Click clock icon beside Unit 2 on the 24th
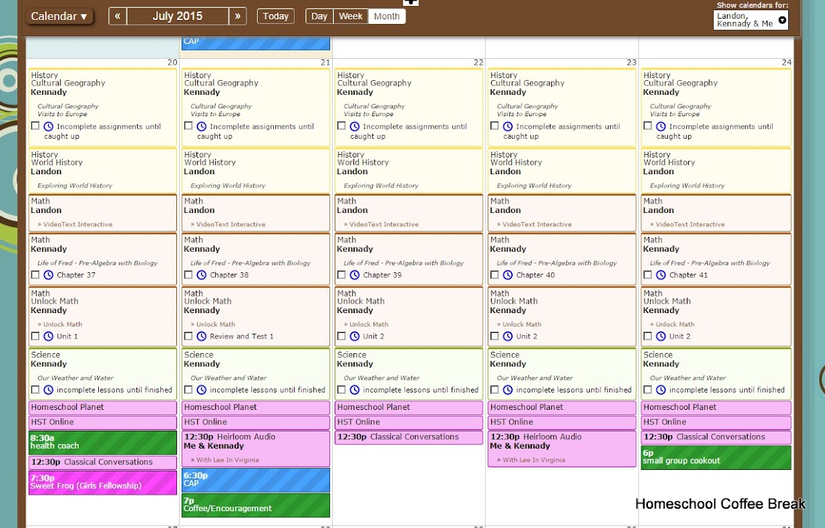 point(661,336)
